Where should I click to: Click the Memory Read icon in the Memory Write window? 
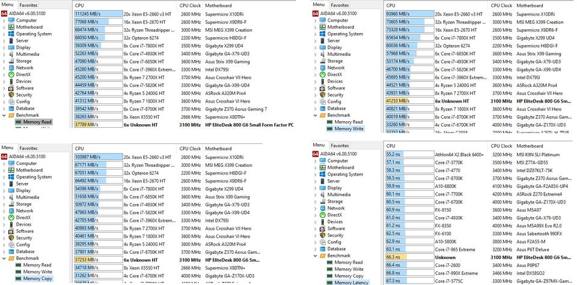point(330,122)
